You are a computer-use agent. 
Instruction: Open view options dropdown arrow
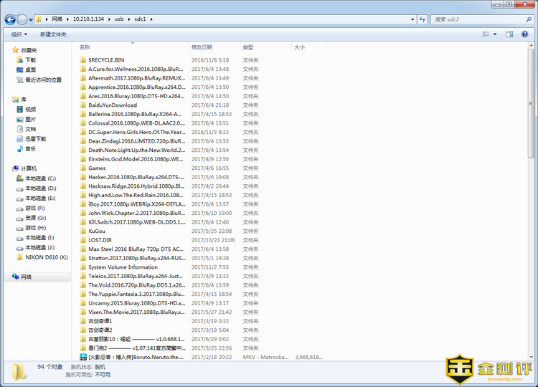[x=495, y=34]
